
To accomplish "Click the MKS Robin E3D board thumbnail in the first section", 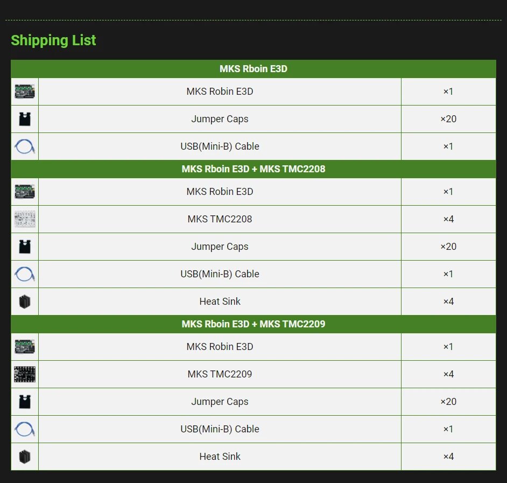I will pos(25,92).
